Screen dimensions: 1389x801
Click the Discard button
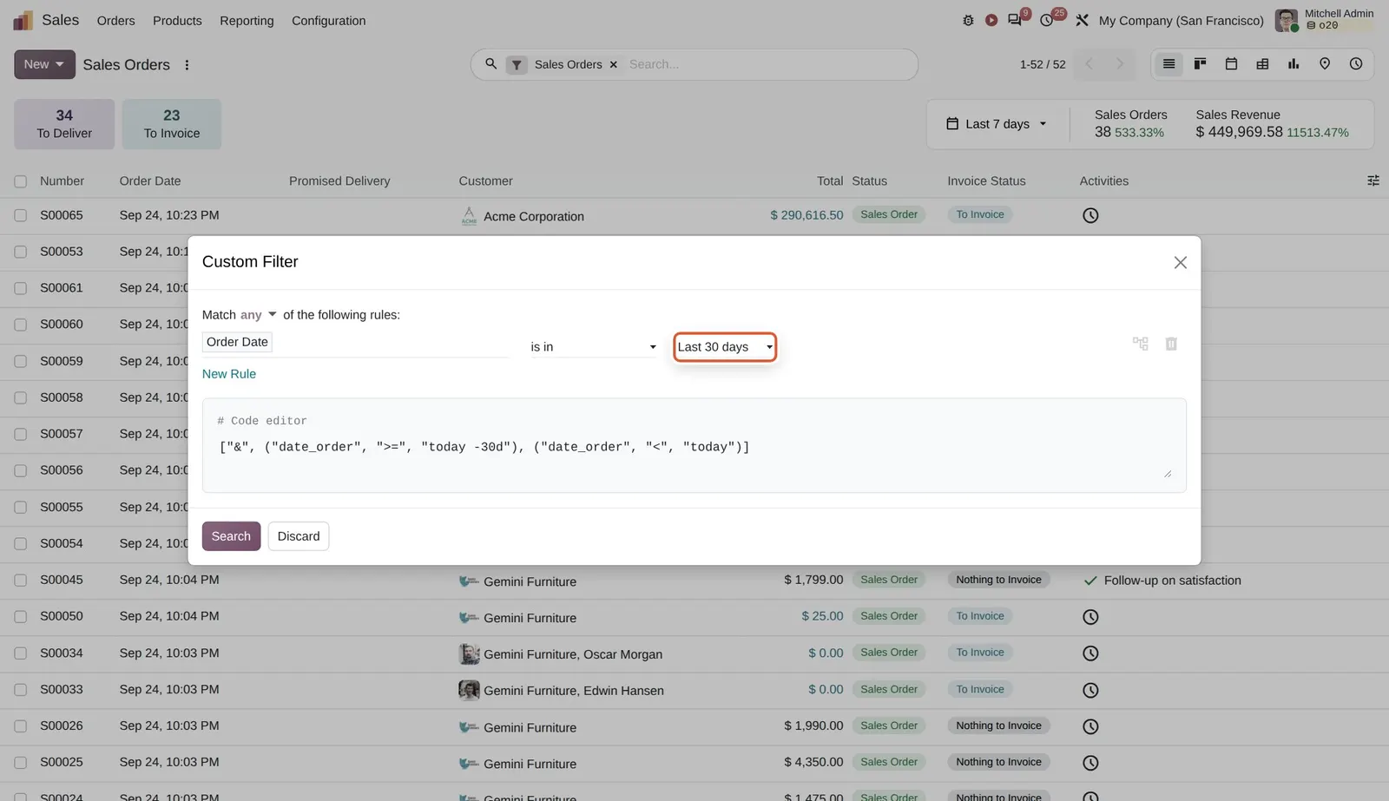click(299, 536)
